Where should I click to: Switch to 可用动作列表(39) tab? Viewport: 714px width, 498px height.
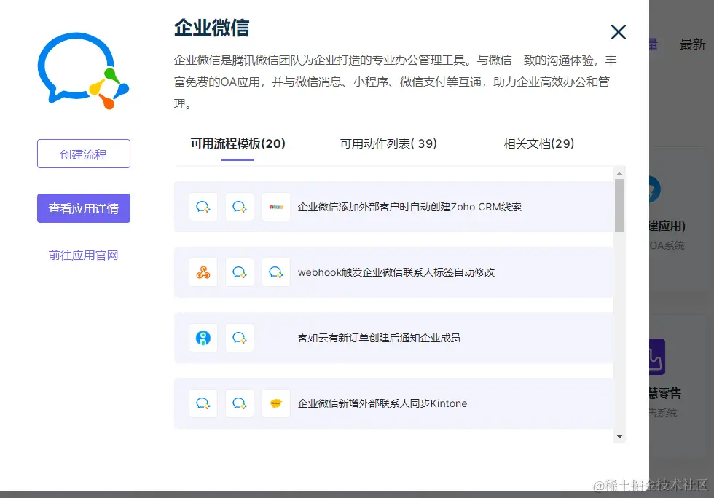click(x=388, y=144)
